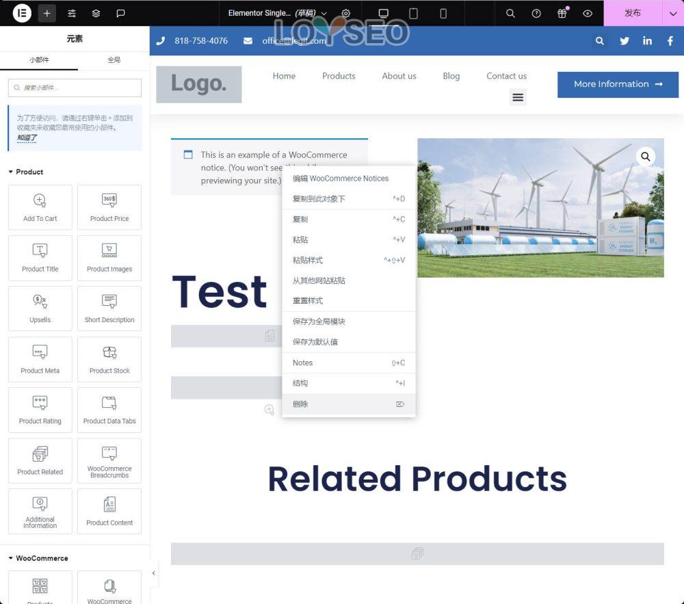Screen dimensions: 684x604
Task: Switch to the 全局 tab
Action: pos(114,60)
